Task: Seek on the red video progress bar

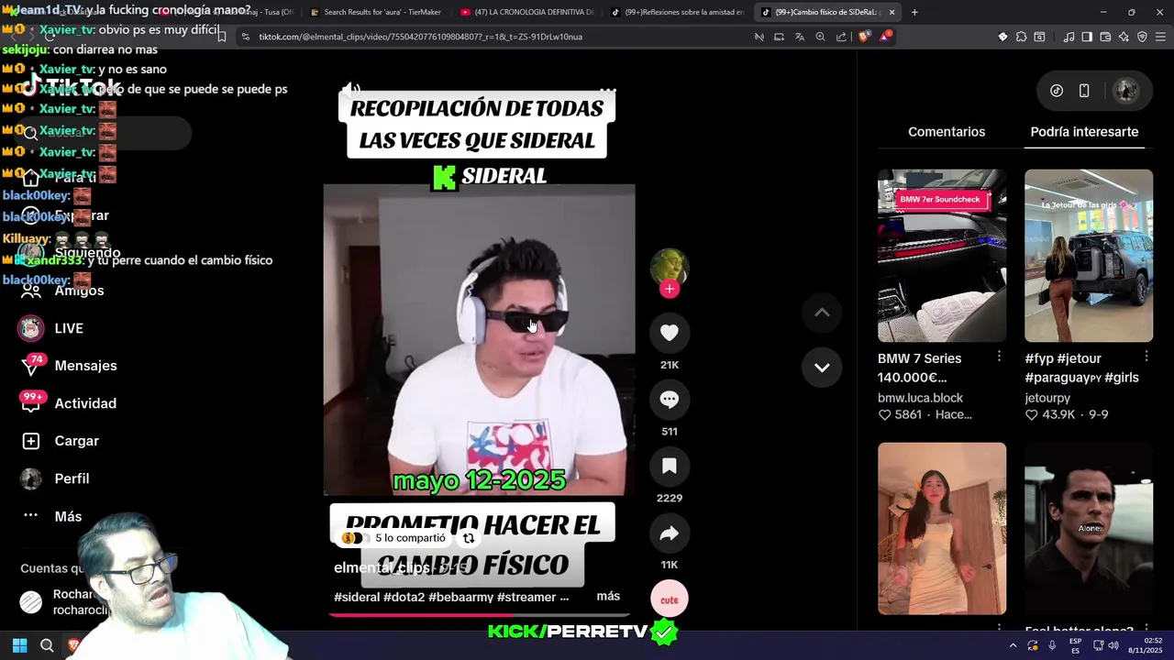Action: pyautogui.click(x=479, y=614)
